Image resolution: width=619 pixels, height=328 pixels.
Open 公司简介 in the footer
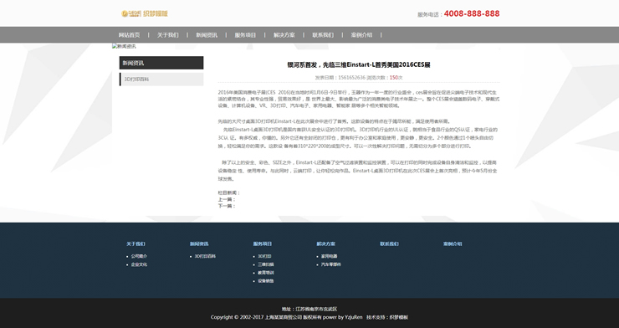(x=139, y=256)
